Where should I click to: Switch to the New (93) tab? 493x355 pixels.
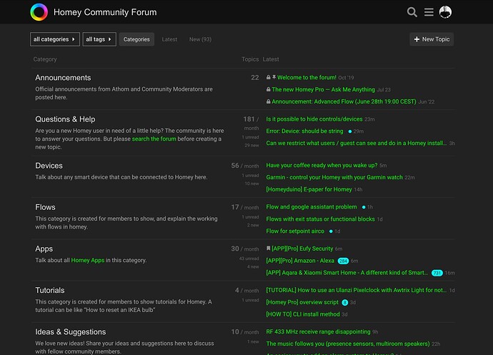[200, 39]
